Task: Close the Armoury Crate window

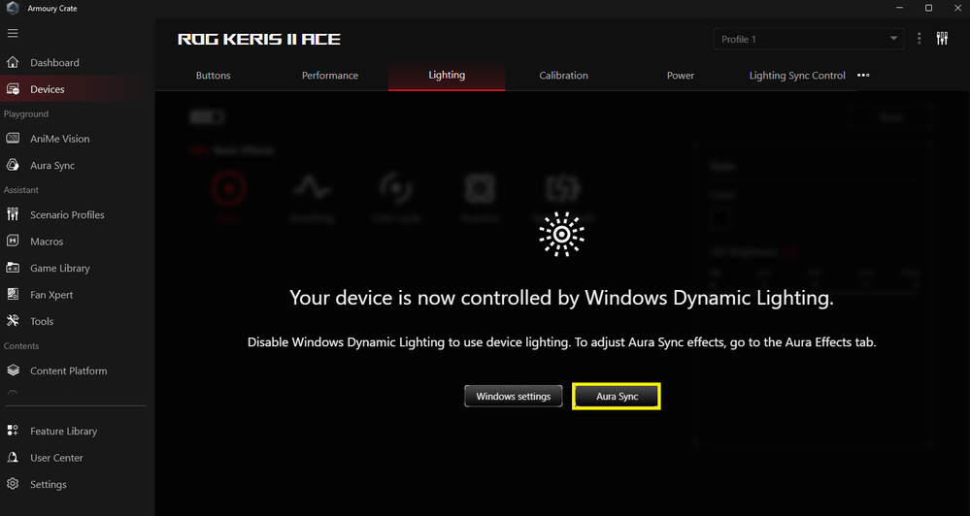Action: (x=957, y=8)
